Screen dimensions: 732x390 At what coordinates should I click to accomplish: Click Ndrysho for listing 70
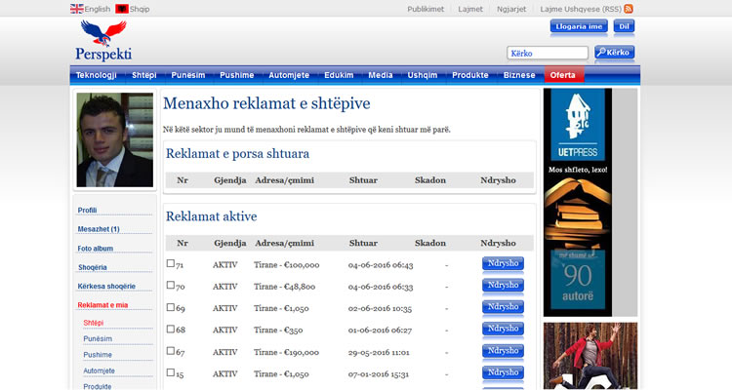(503, 286)
